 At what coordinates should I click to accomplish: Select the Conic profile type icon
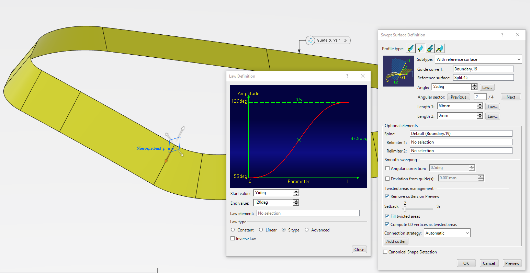(x=440, y=49)
